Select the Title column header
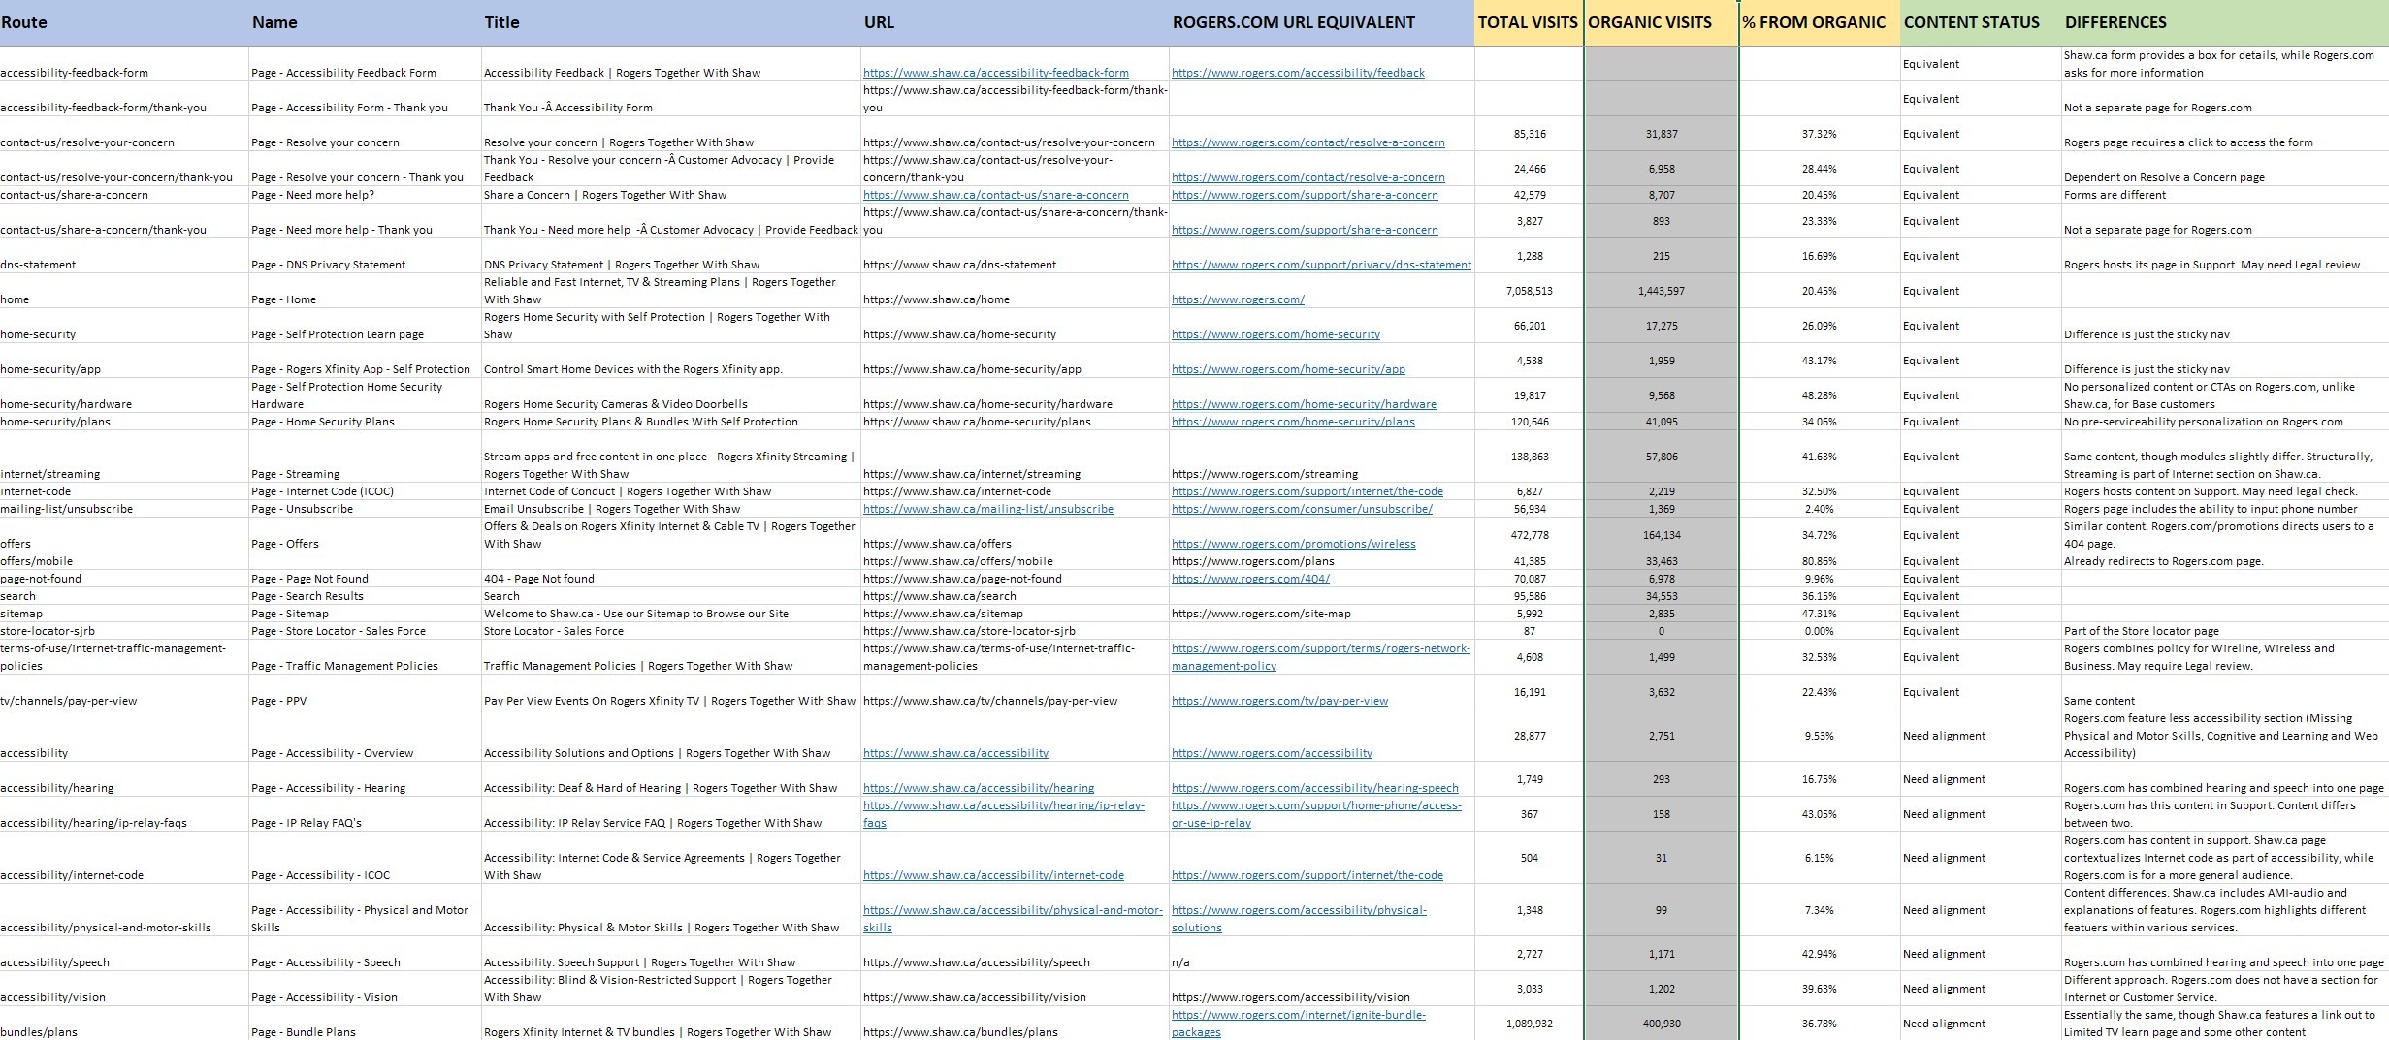Screen dimensions: 2389x1040 click(x=670, y=22)
